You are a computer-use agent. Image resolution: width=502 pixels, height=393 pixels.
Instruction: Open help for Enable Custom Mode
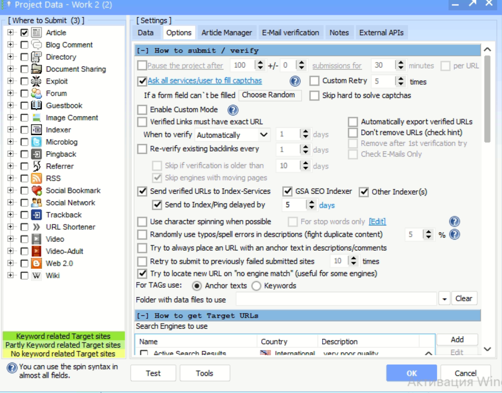233,110
